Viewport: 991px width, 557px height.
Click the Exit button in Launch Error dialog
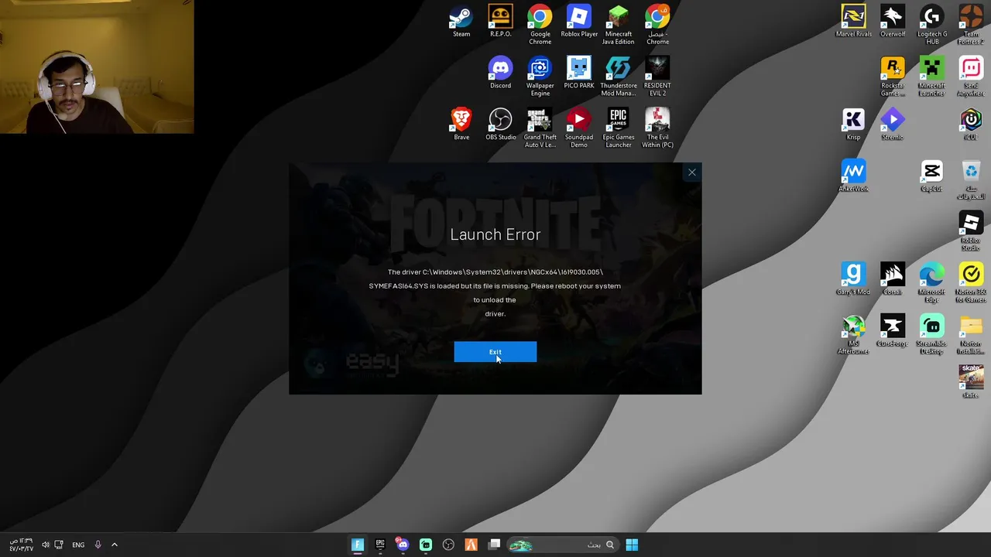[x=495, y=352]
